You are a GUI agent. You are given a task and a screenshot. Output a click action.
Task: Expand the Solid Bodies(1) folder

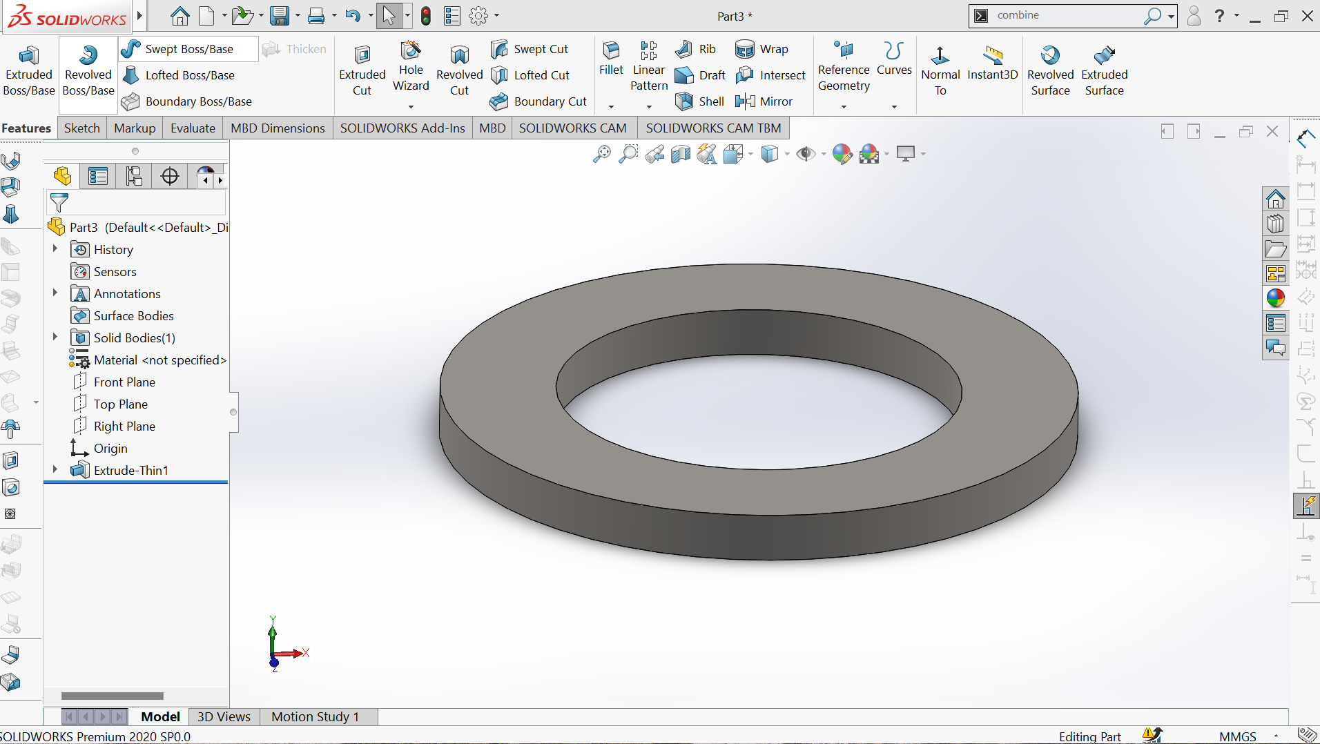55,337
